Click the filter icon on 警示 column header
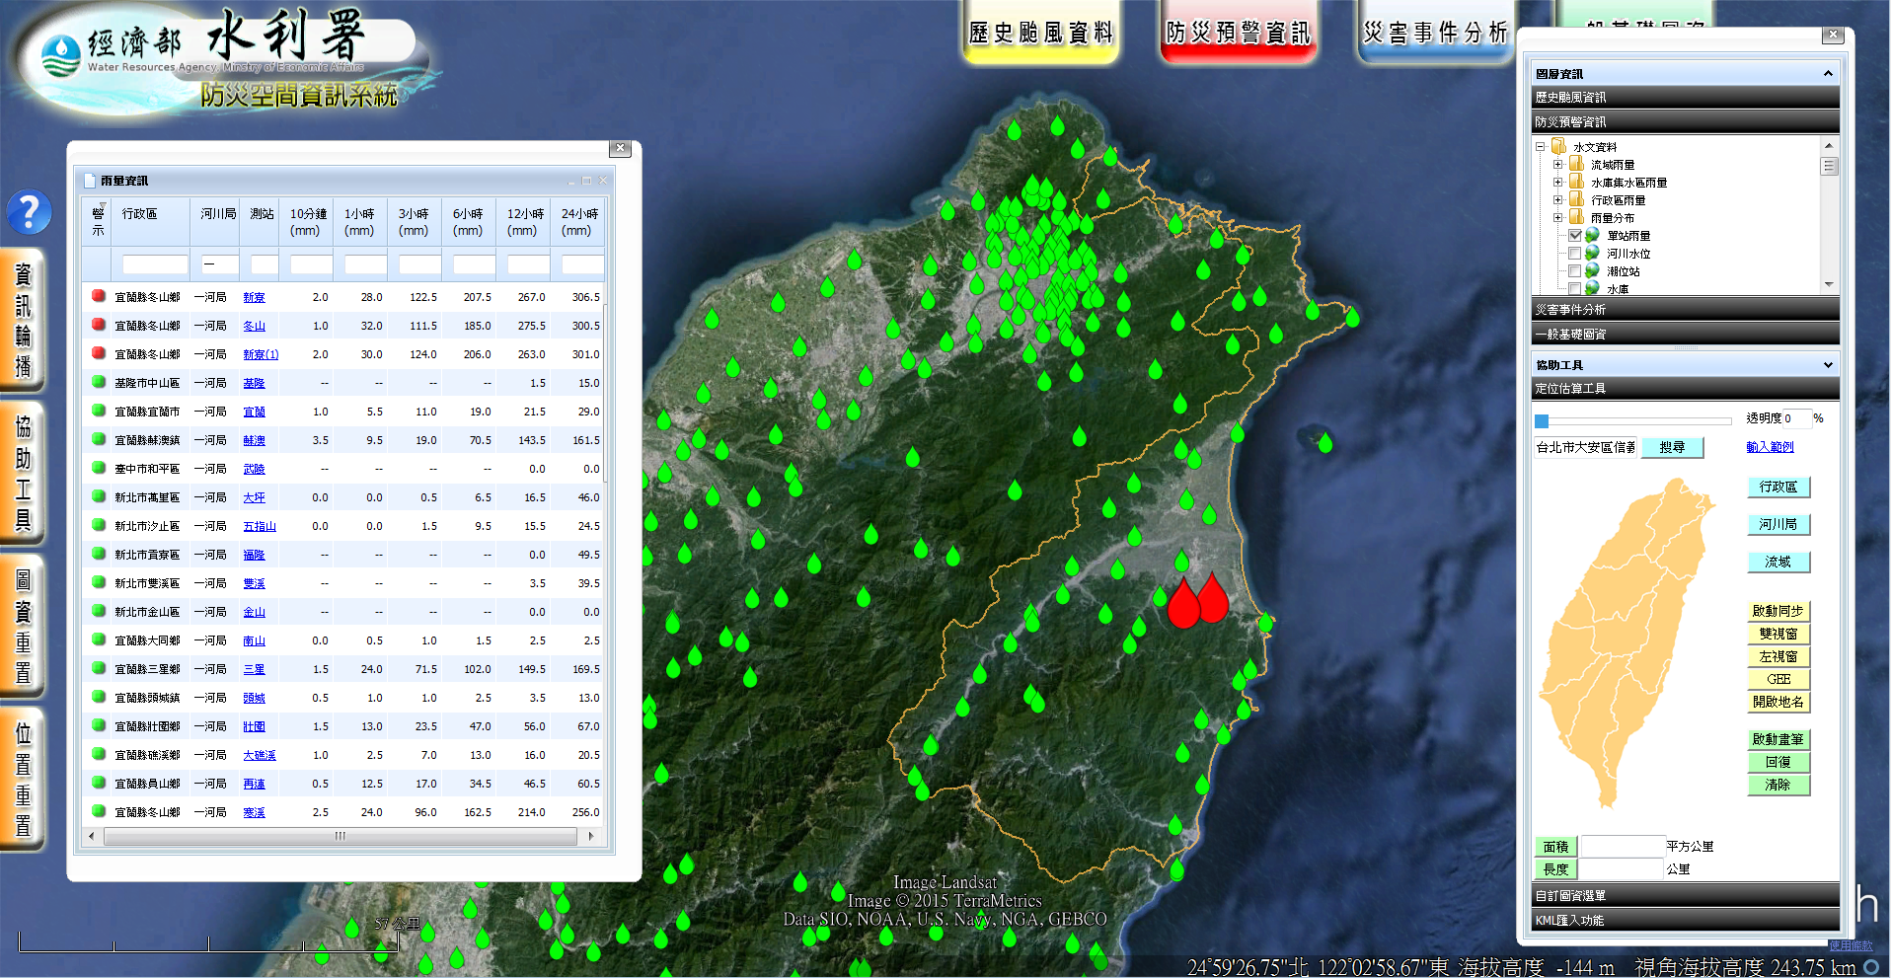The height and width of the screenshot is (978, 1891). click(103, 206)
